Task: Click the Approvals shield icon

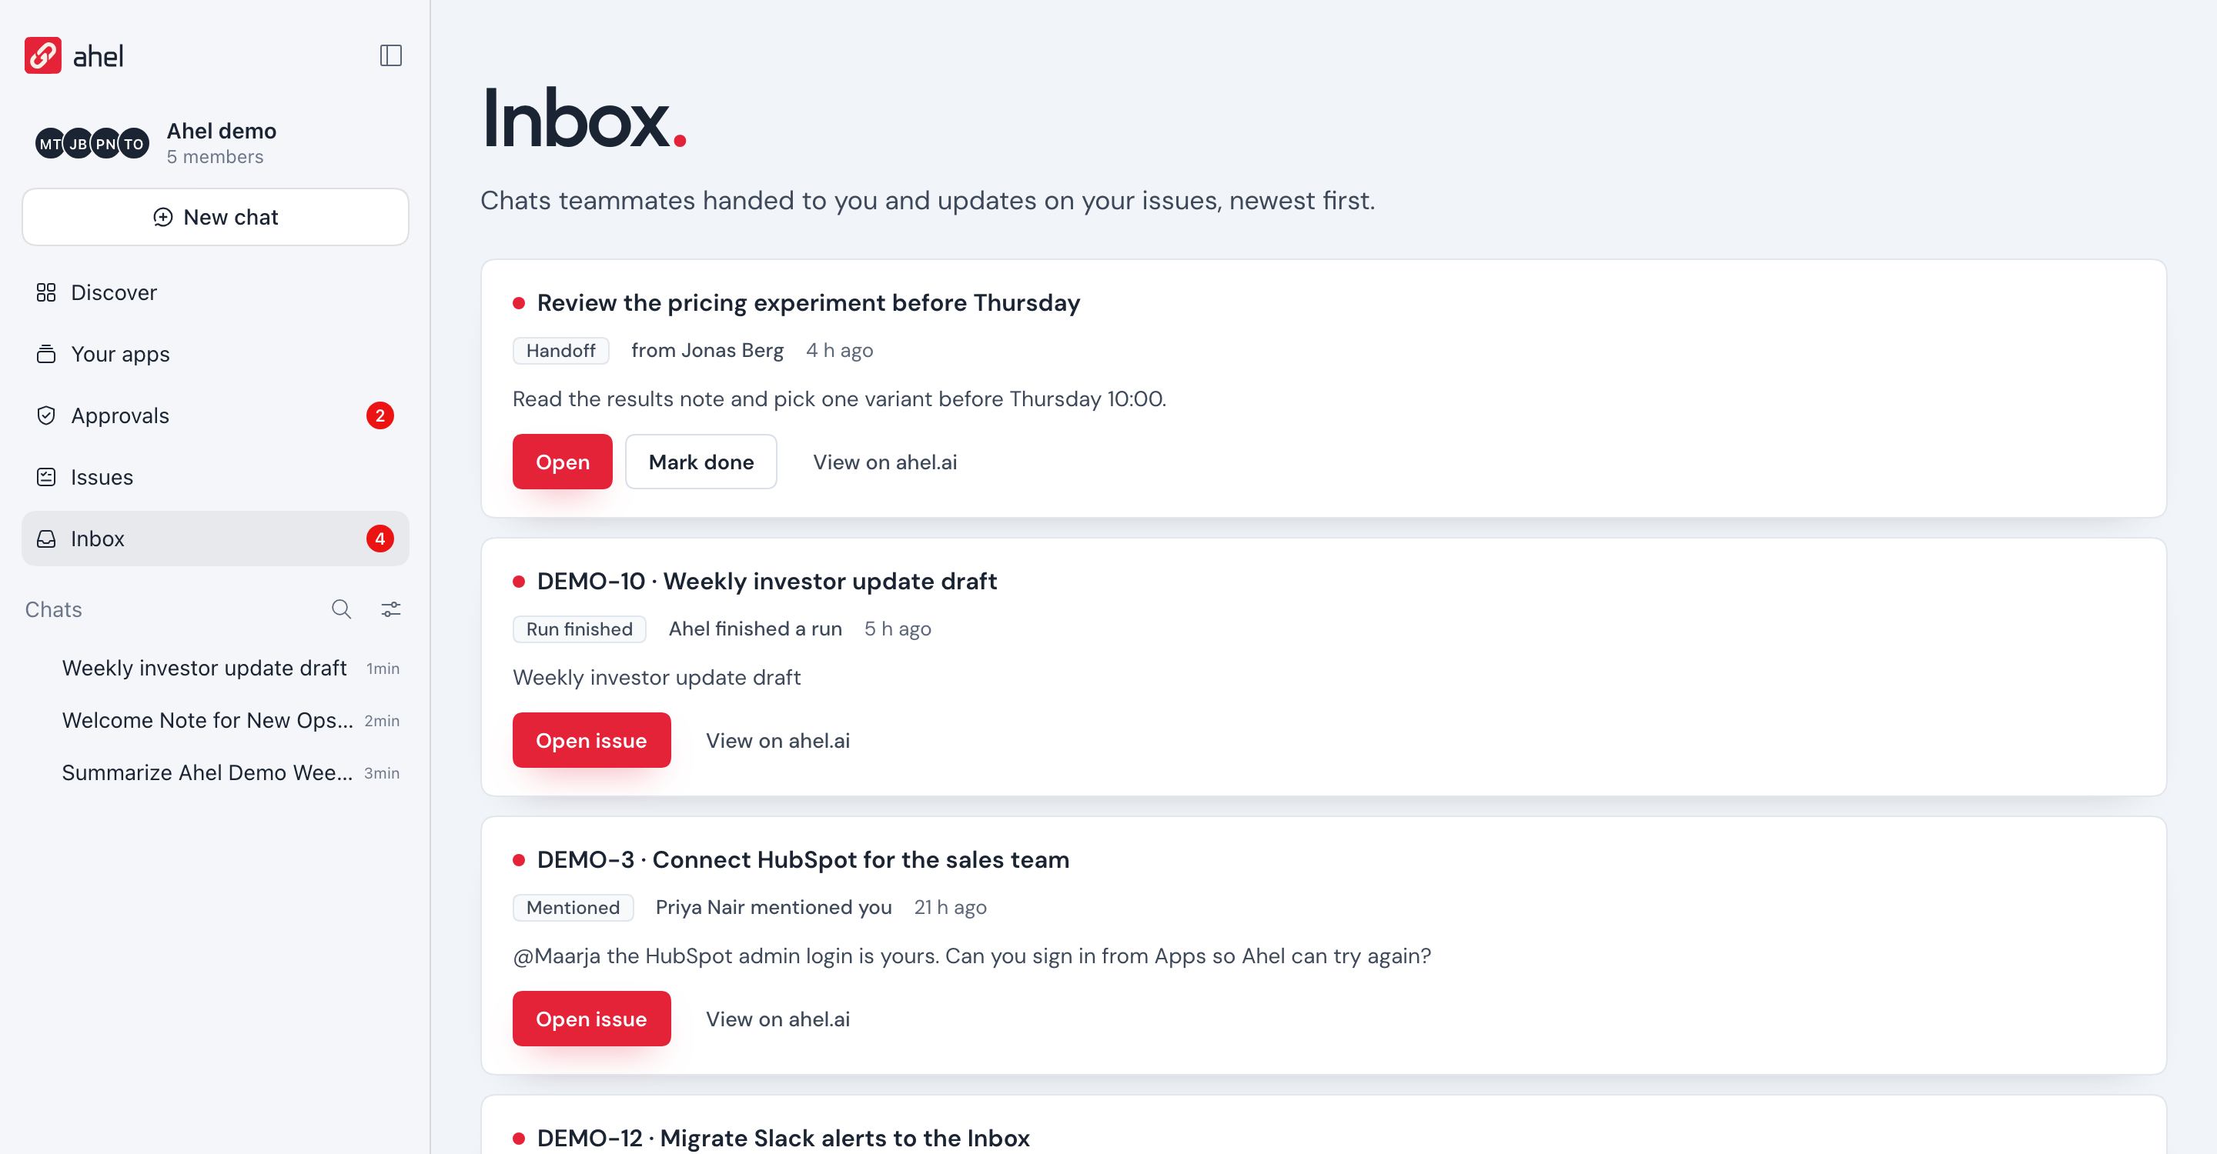Action: click(x=46, y=415)
